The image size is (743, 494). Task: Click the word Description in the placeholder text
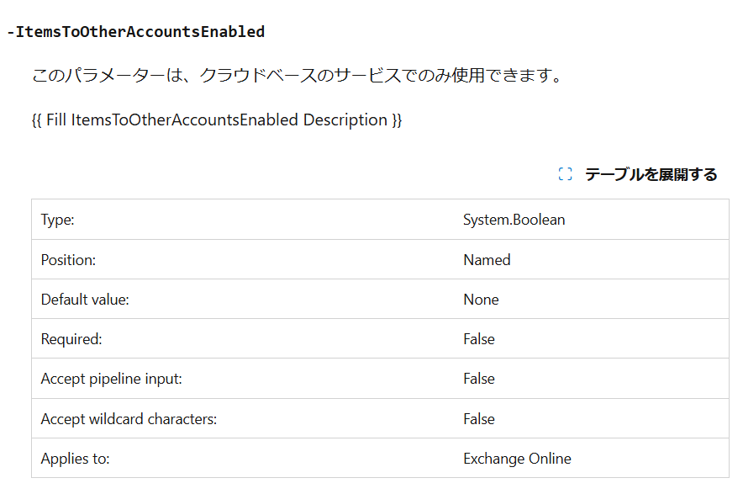coord(345,120)
